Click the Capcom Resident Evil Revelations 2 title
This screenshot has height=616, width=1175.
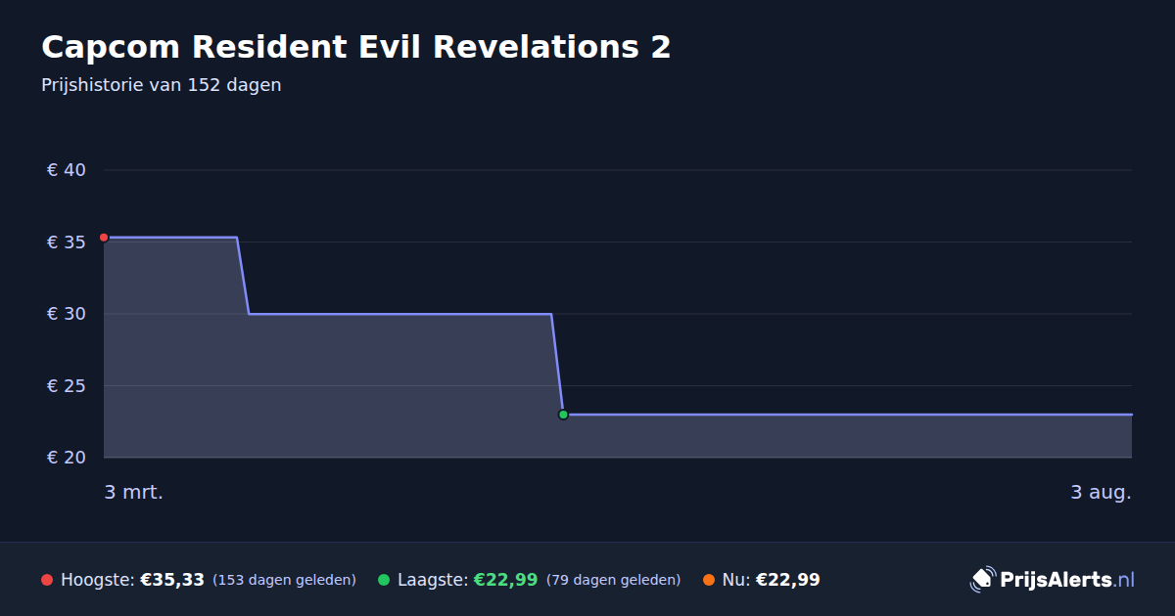[x=356, y=47]
